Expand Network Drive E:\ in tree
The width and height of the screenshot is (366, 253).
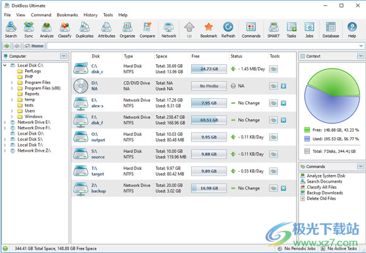(x=5, y=122)
